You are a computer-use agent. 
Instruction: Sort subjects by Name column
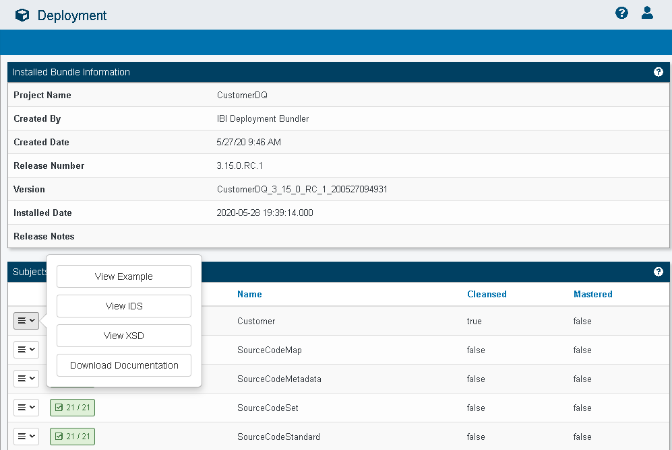tap(249, 294)
